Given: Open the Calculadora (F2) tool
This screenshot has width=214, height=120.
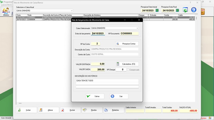Looking at the screenshot, I should point(127,64).
